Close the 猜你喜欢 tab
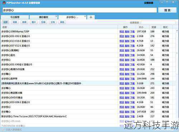The image size is (179, 132). click(56, 16)
